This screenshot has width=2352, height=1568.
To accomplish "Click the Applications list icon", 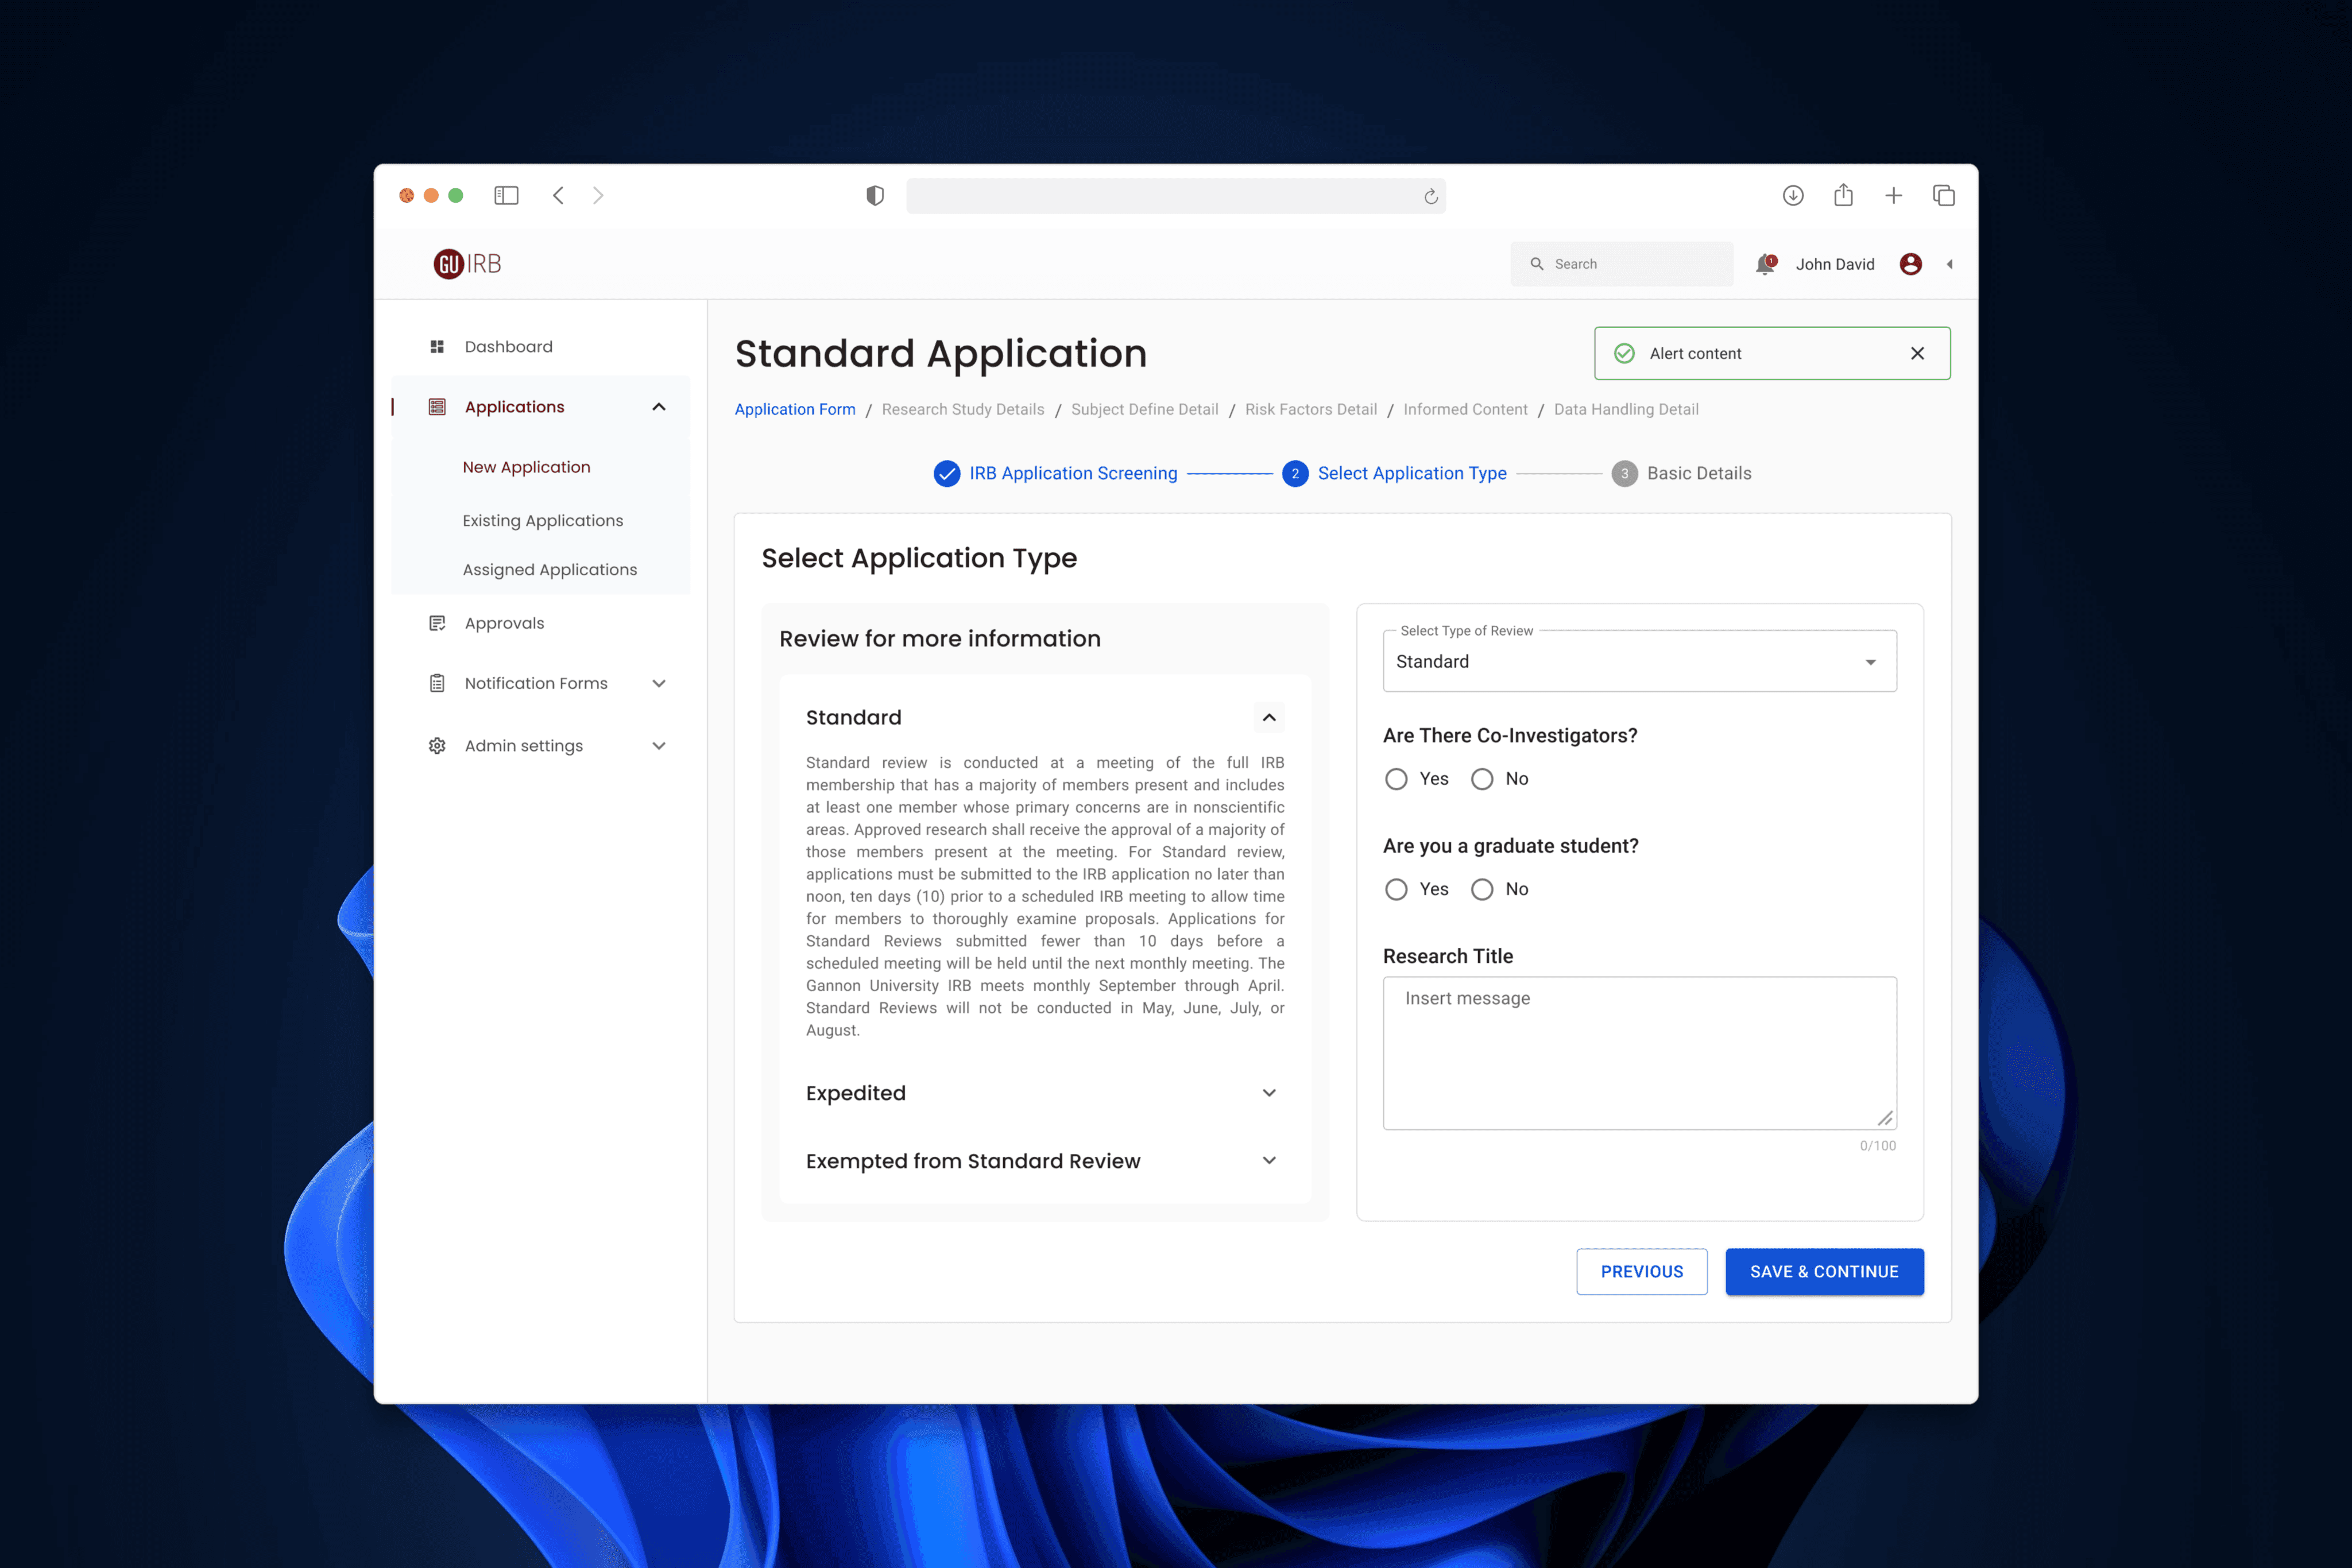I will (x=437, y=407).
